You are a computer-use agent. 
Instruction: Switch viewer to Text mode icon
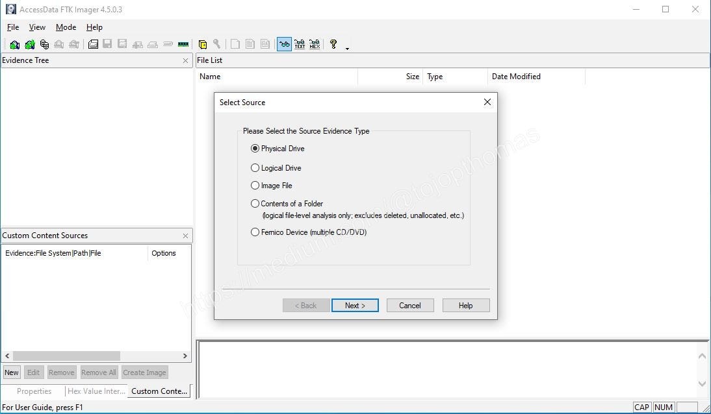(x=300, y=44)
